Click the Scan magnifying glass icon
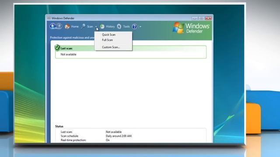 point(83,27)
